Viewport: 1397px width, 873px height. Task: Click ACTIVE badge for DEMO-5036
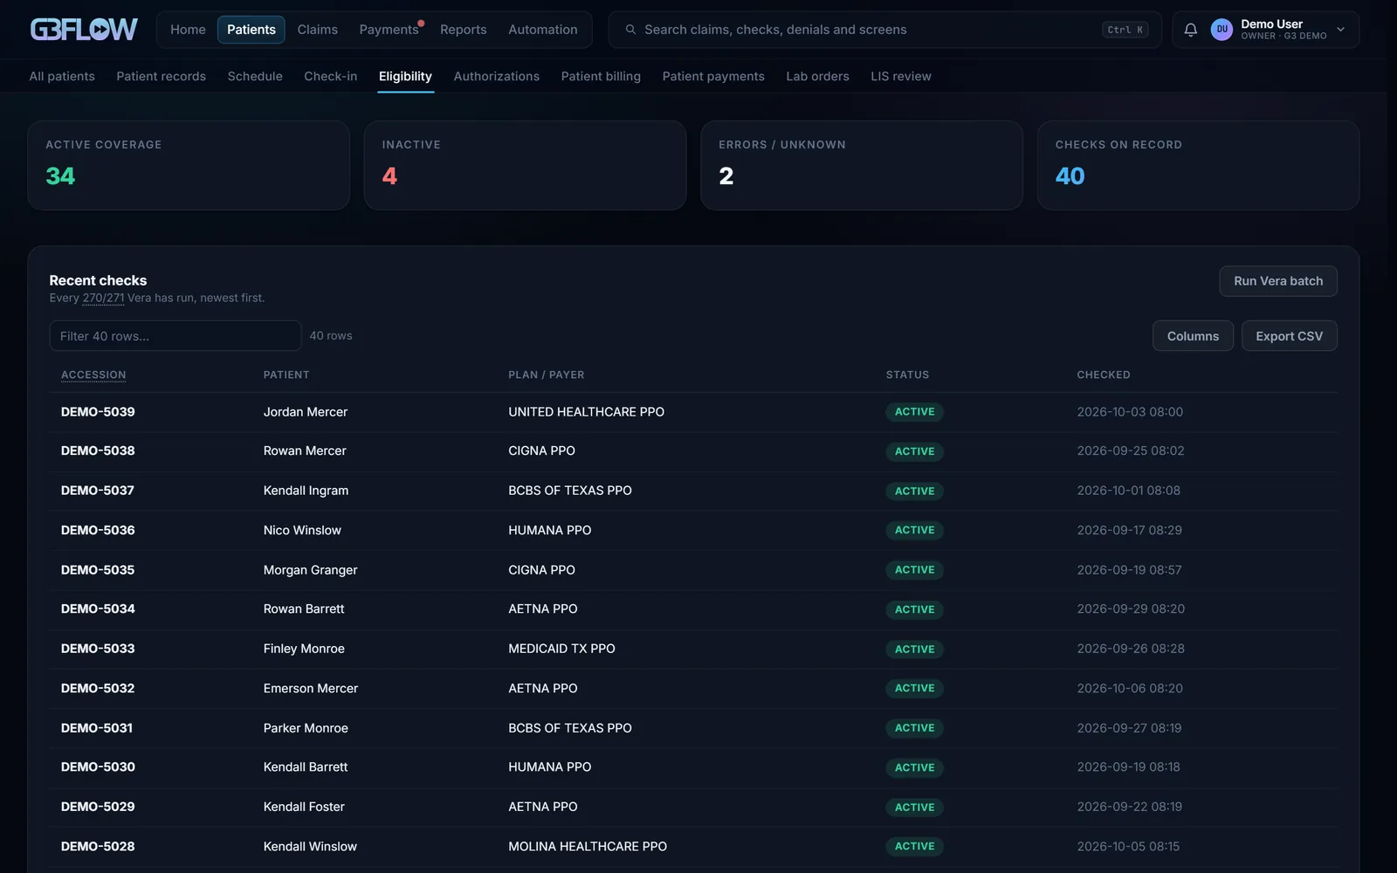[x=914, y=531]
